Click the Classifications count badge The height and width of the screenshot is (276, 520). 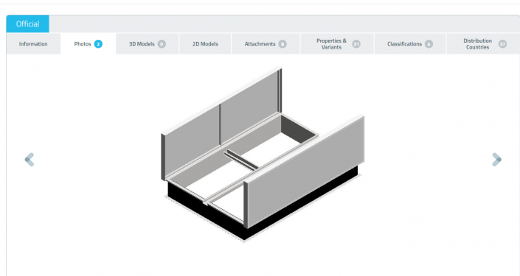point(429,44)
